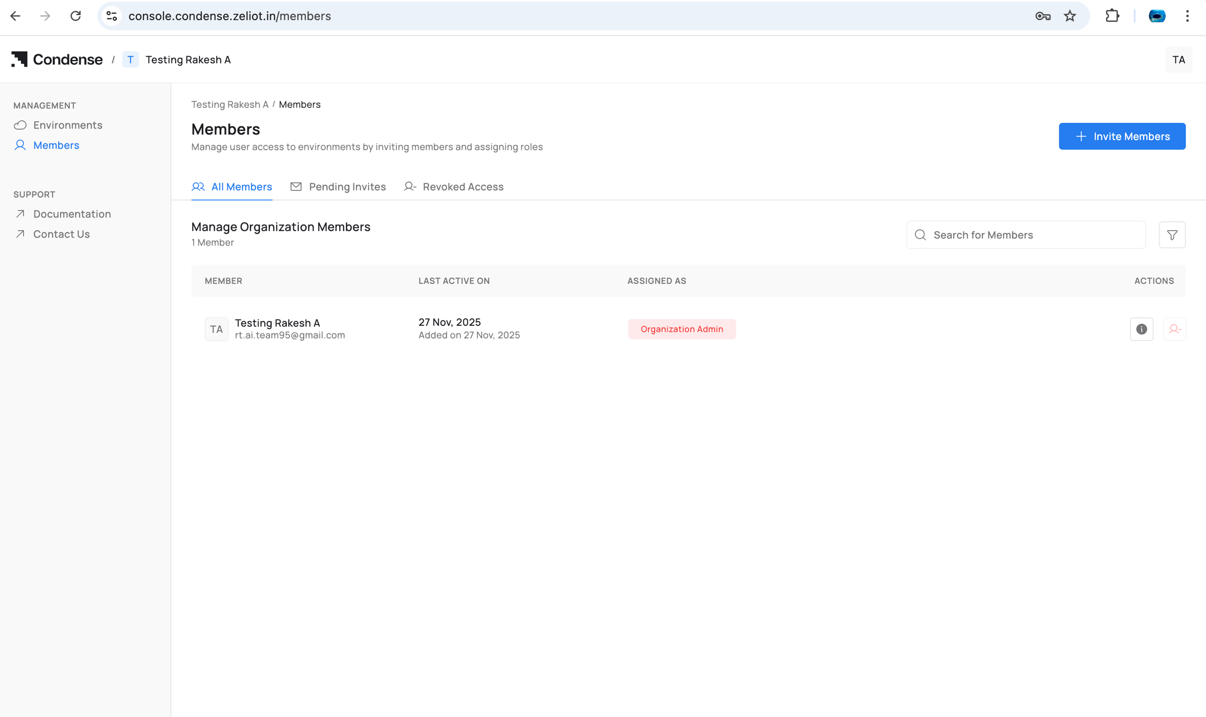Open Environments in the sidebar
The image size is (1206, 717).
pos(68,125)
